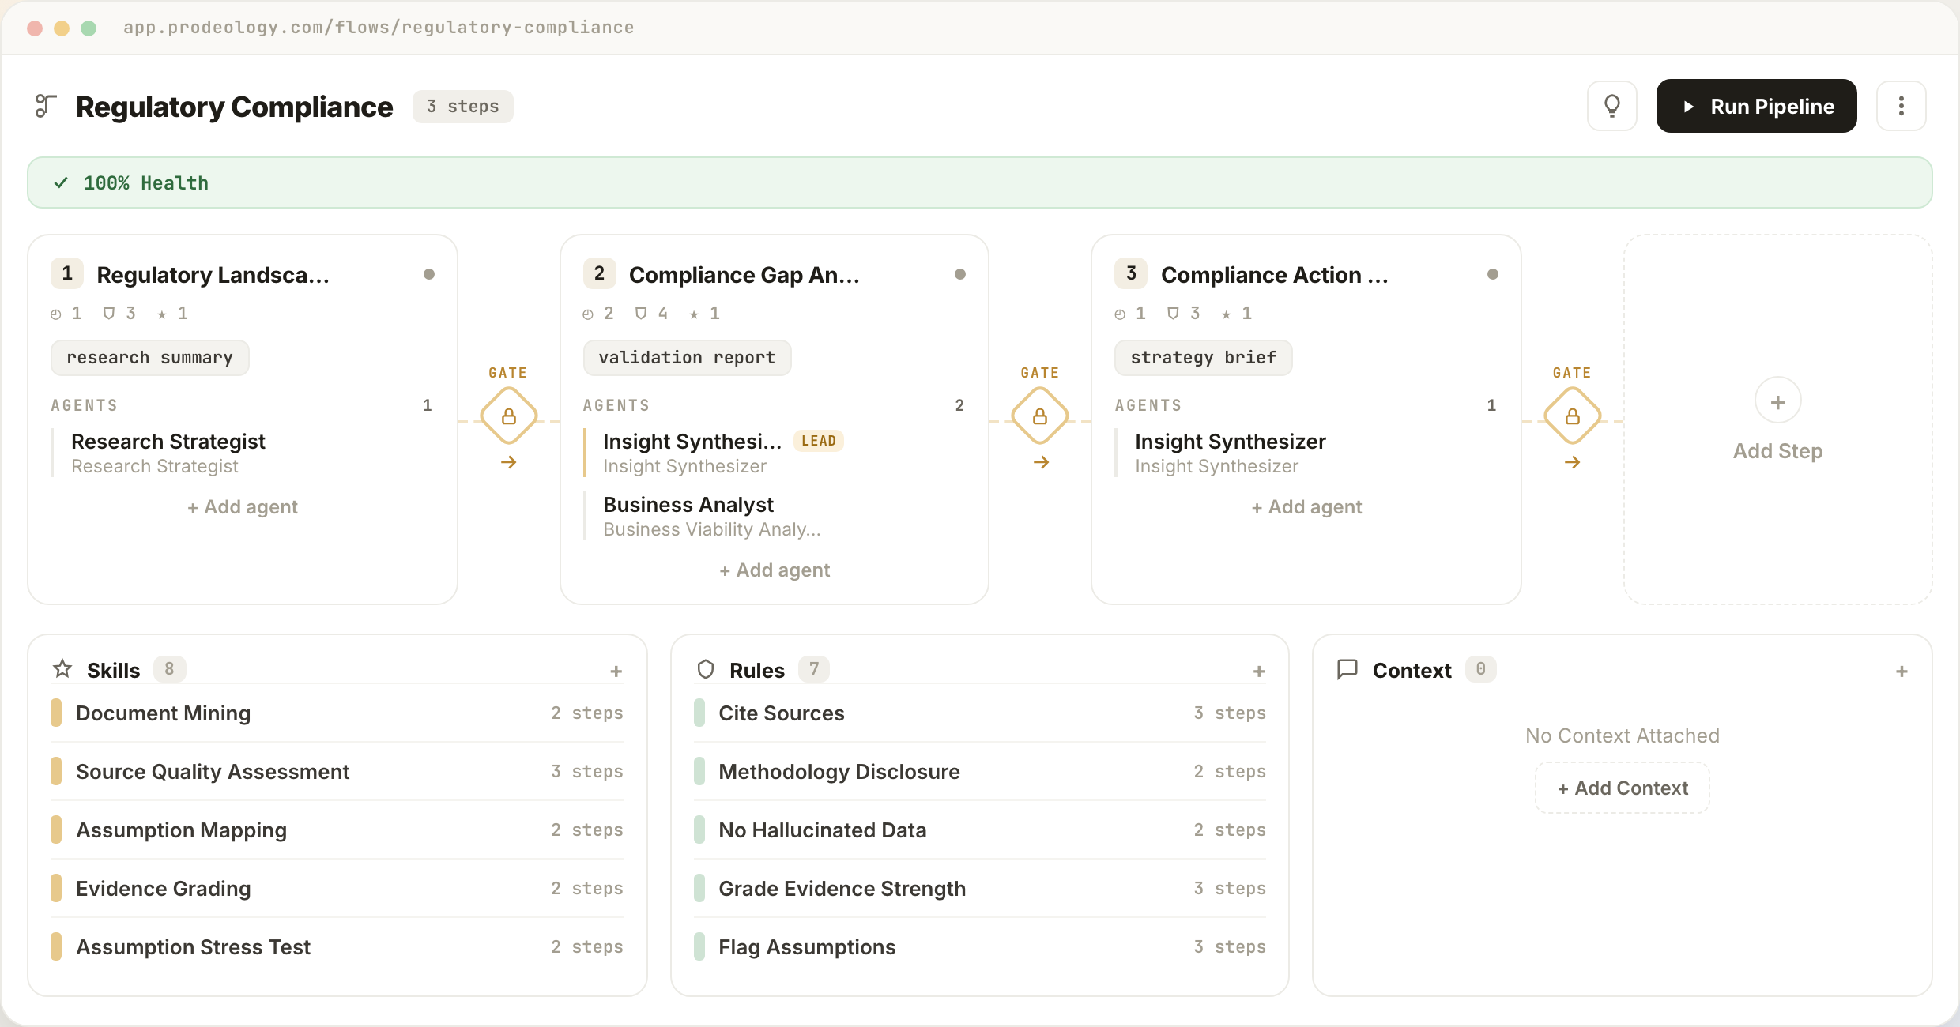Open the gate lock after step 3
This screenshot has height=1027, width=1960.
(x=1572, y=416)
